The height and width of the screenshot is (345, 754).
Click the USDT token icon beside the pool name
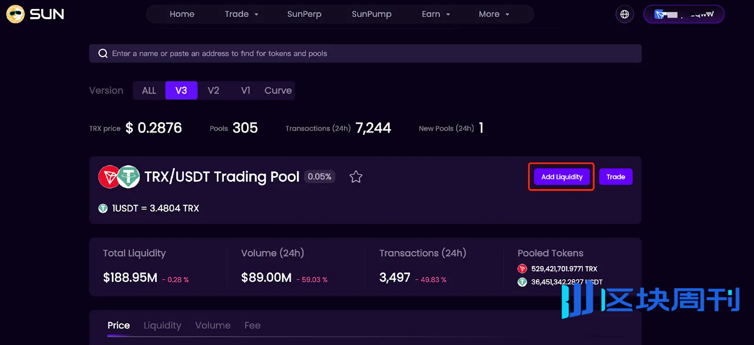[x=128, y=177]
